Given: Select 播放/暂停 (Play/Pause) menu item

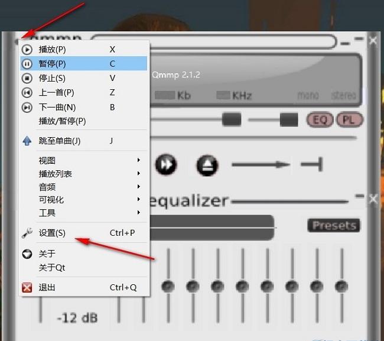Looking at the screenshot, I should tap(62, 121).
